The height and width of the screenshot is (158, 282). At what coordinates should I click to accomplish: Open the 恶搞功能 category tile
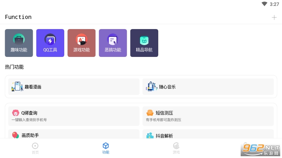point(113,43)
